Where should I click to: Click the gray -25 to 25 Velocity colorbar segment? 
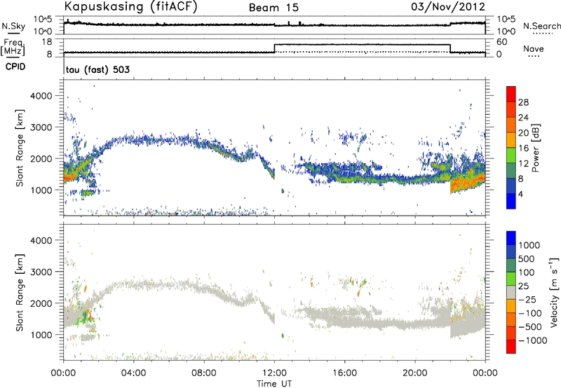pyautogui.click(x=511, y=292)
